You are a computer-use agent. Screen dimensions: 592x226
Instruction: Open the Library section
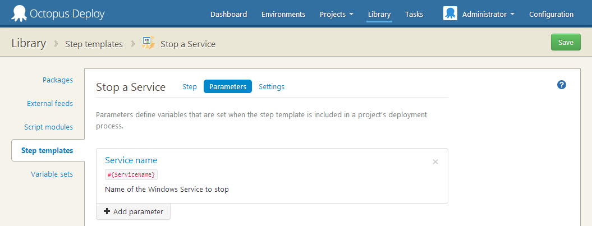[379, 15]
